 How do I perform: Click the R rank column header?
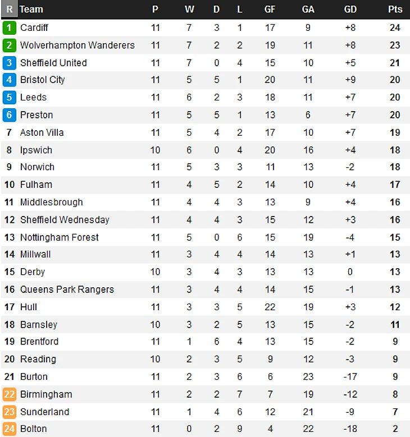click(x=9, y=10)
